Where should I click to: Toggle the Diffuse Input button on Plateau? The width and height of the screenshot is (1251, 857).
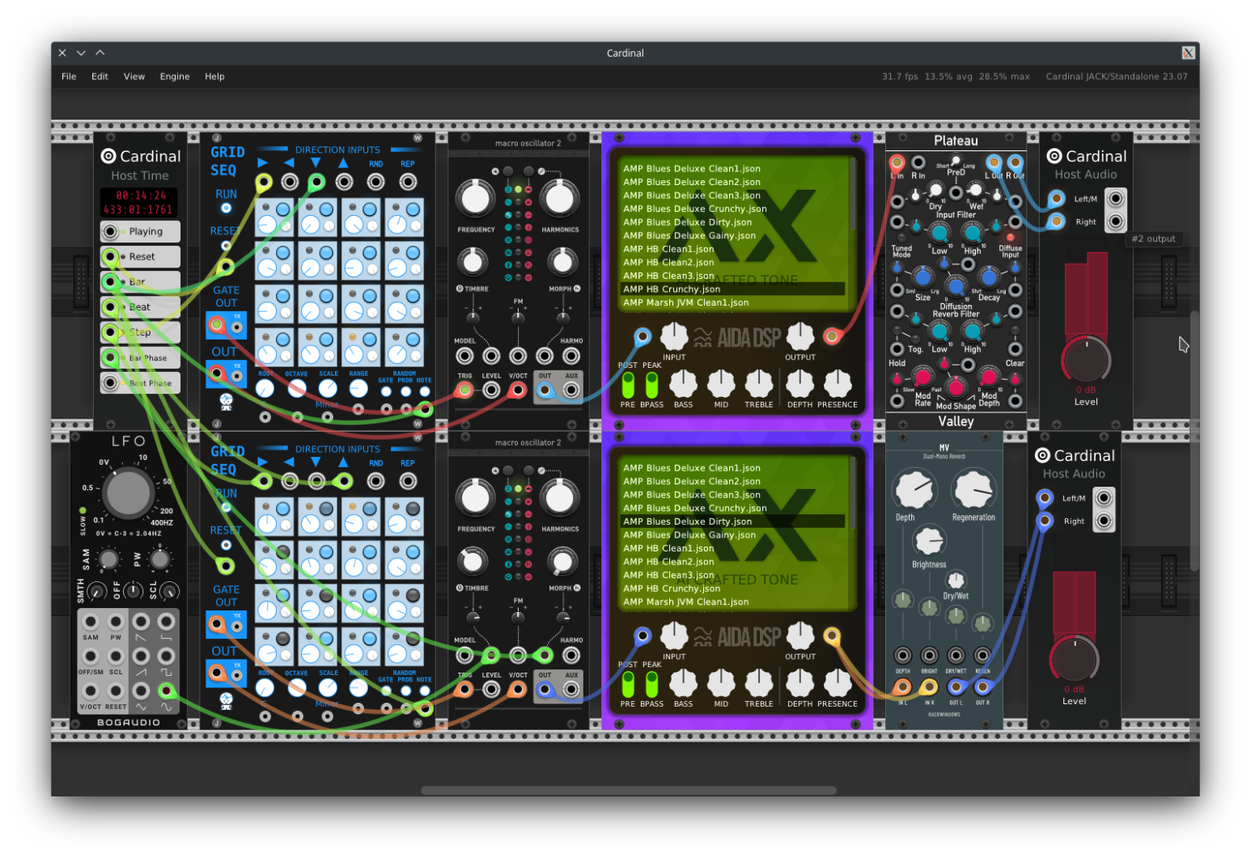1010,238
